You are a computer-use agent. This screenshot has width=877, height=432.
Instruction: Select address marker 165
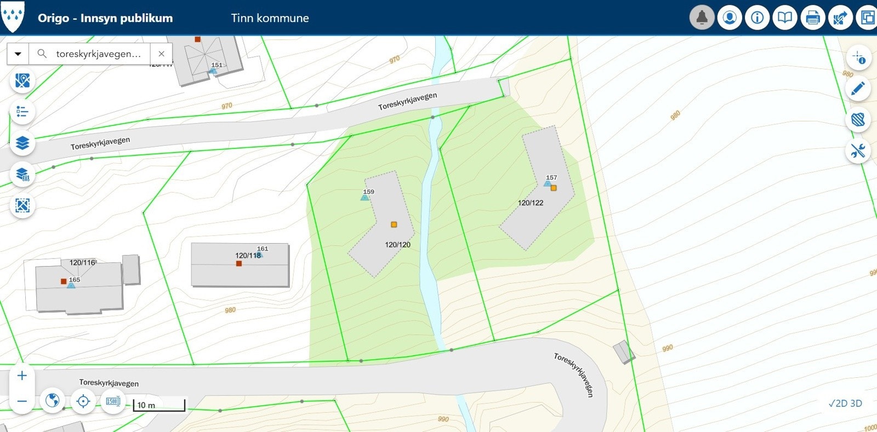[71, 285]
